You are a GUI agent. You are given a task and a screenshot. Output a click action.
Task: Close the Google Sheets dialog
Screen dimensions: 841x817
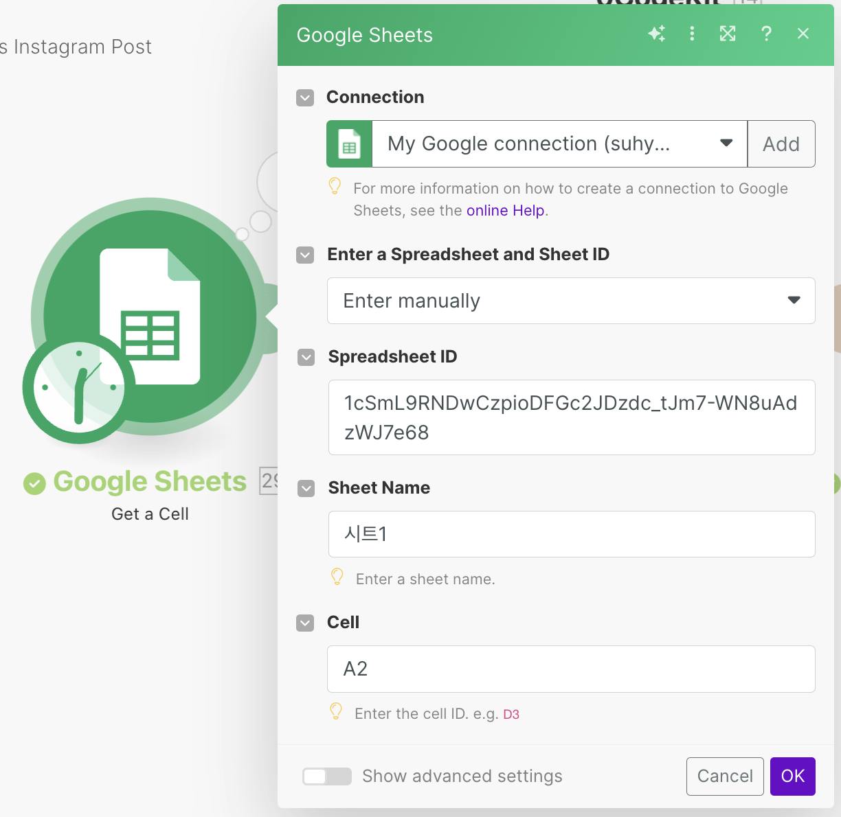point(803,34)
